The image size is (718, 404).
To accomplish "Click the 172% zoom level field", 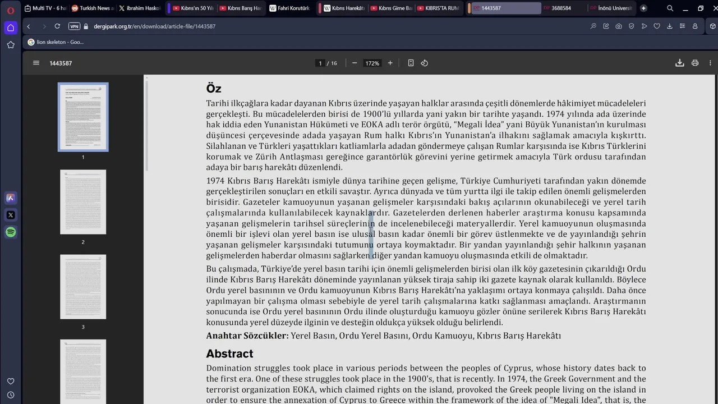I will coord(372,63).
